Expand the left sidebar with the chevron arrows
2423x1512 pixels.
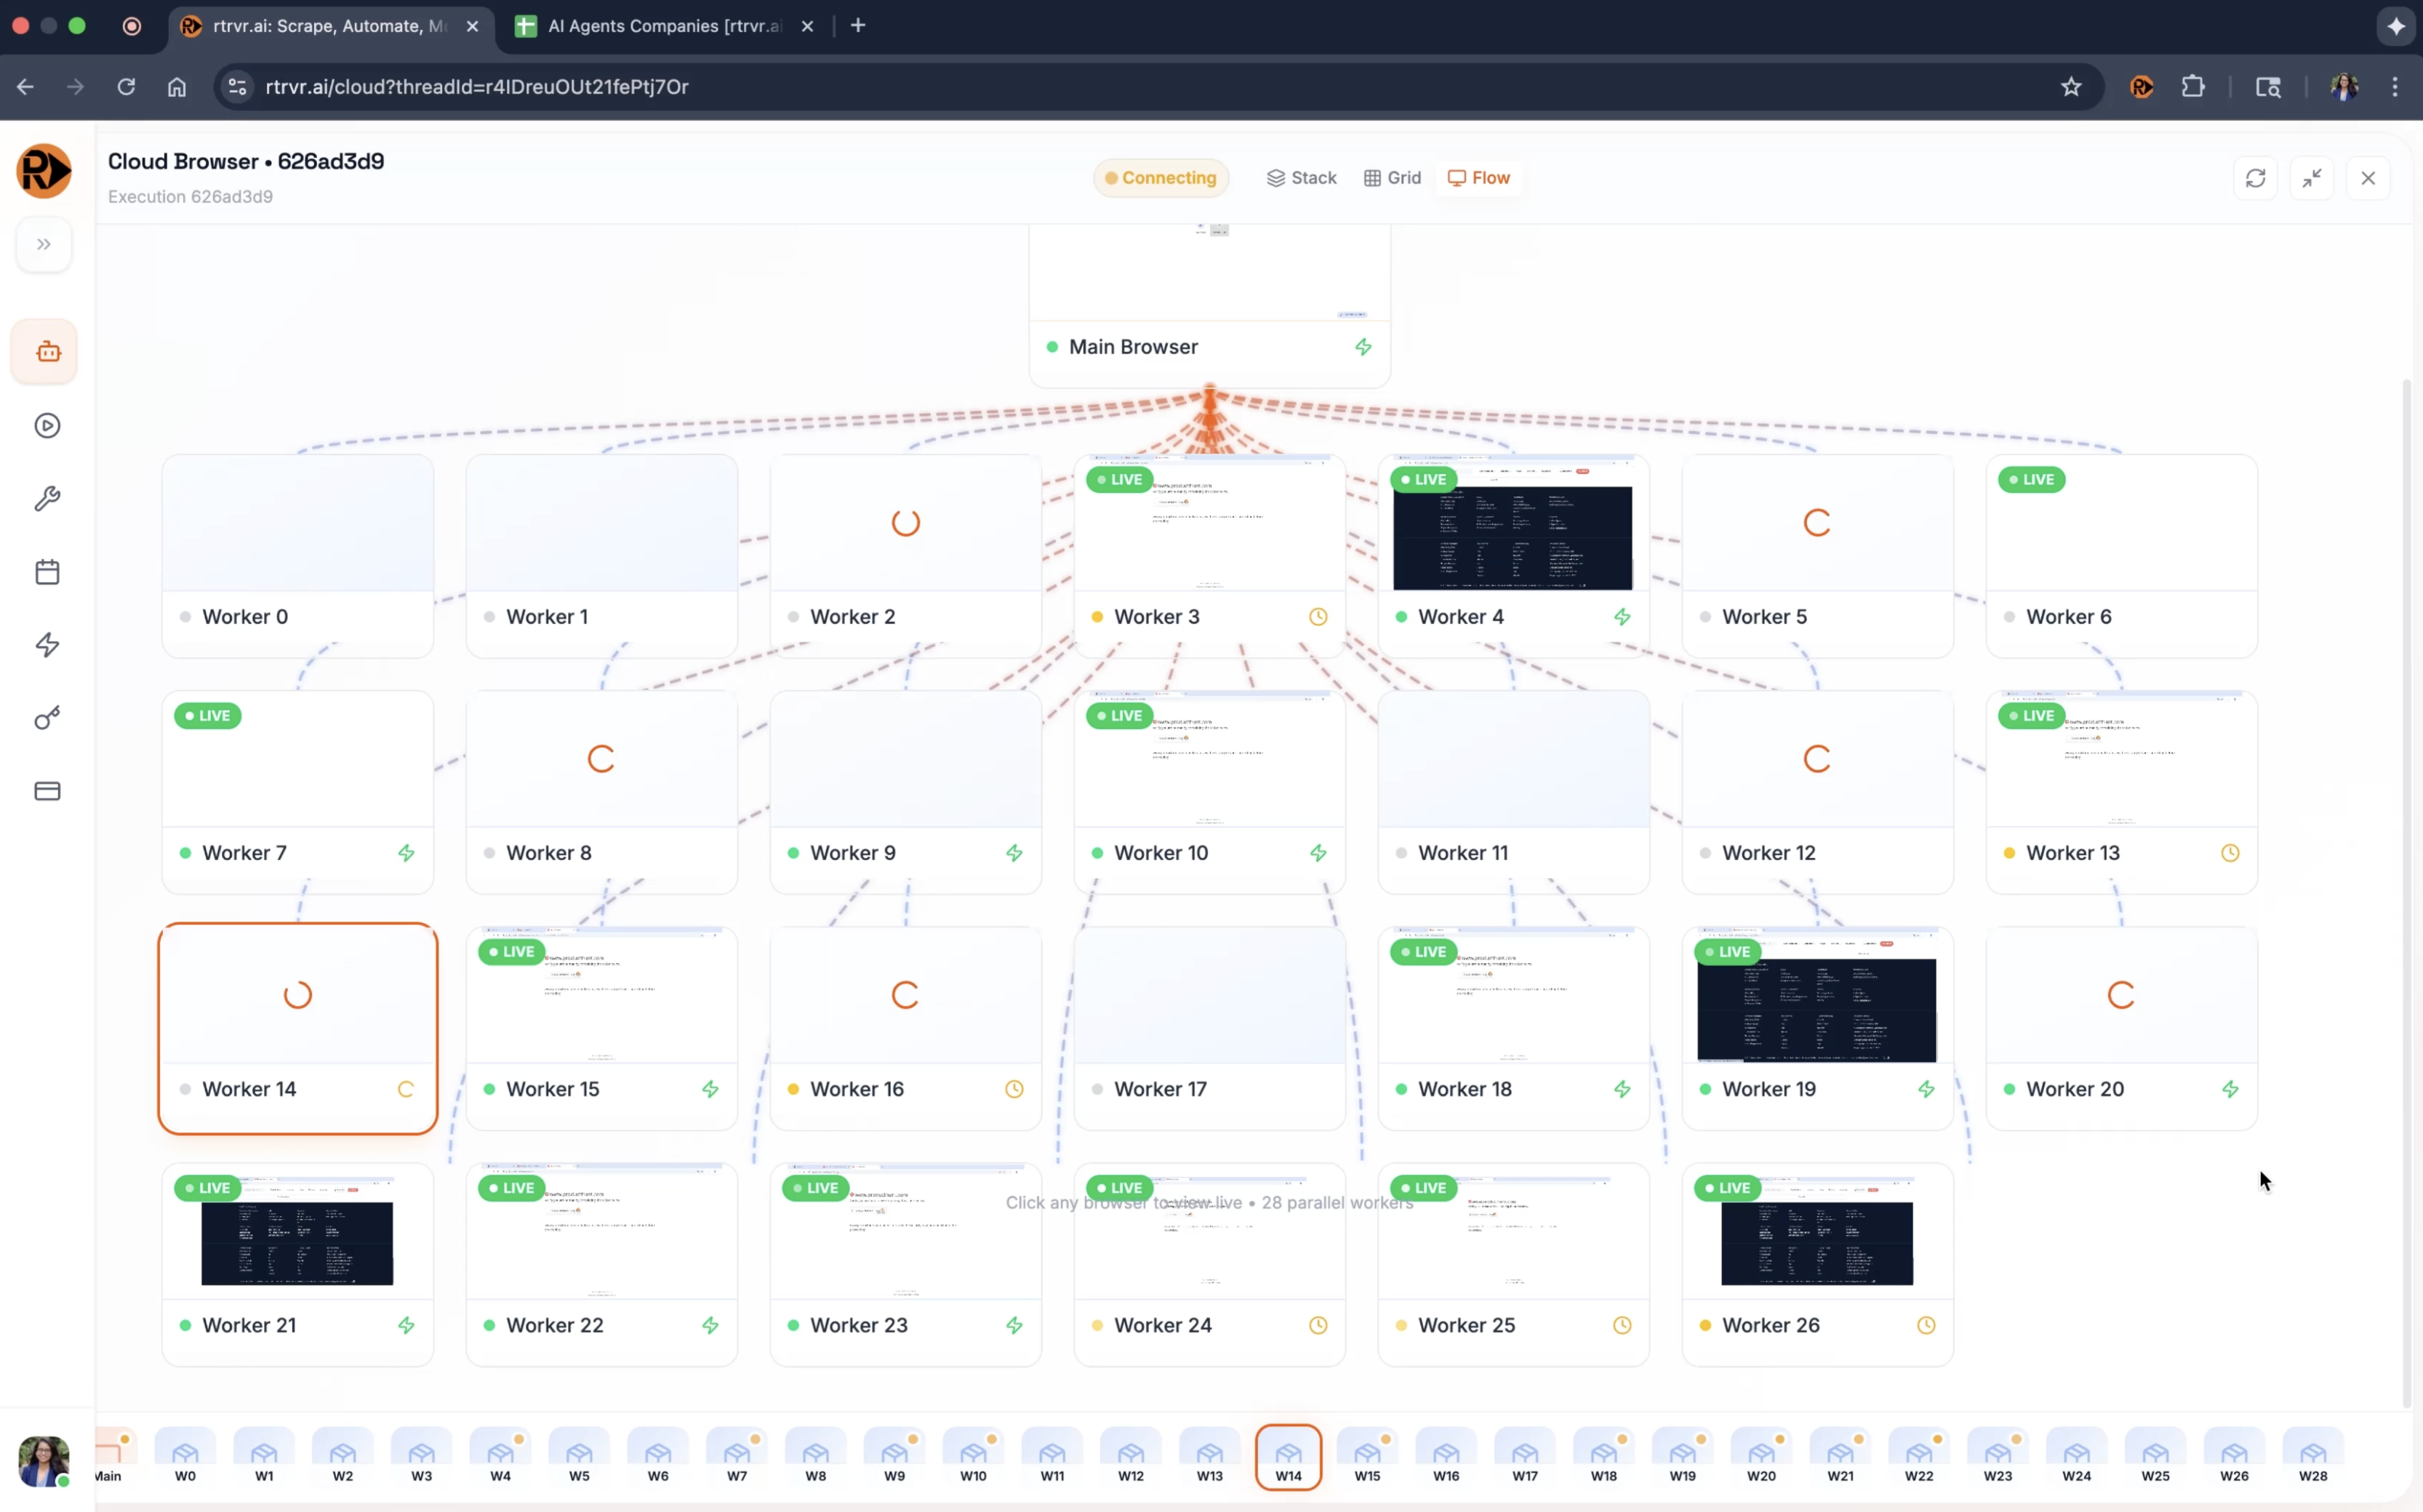pos(43,244)
